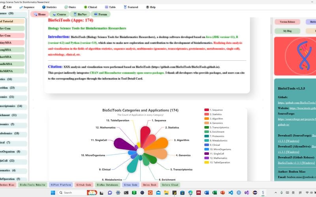Toggle the Transcriptomics legend entry
The height and width of the screenshot is (197, 316).
[x=216, y=127]
